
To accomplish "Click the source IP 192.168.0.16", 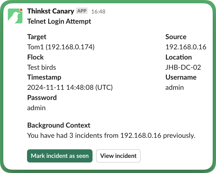I will 186,47.
